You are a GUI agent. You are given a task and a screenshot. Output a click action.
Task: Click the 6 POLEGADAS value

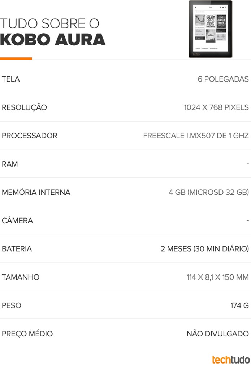click(223, 79)
